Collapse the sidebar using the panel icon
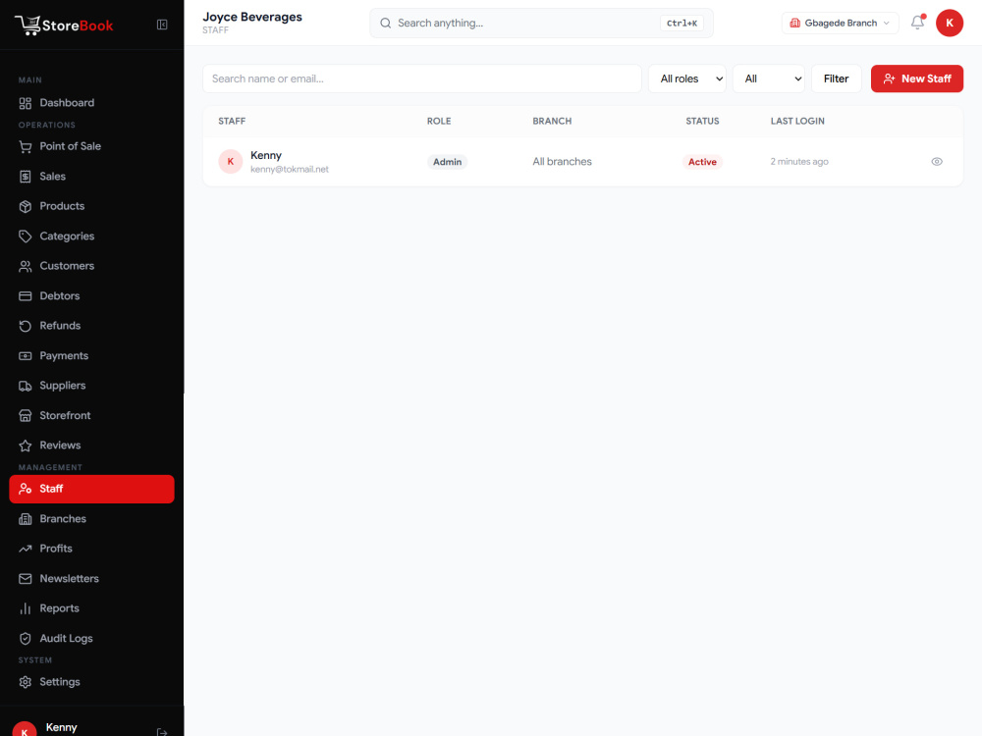 162,25
